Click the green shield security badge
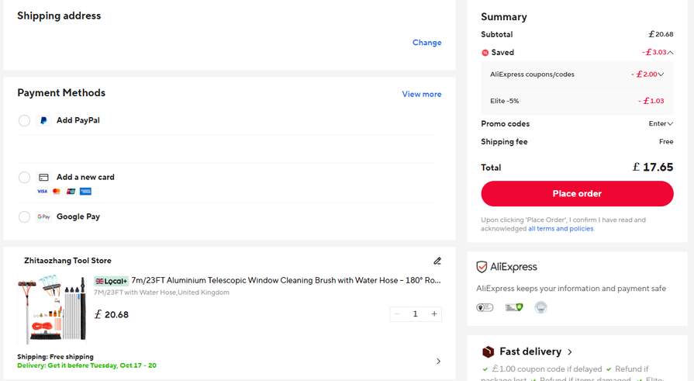This screenshot has width=694, height=381. pyautogui.click(x=514, y=307)
